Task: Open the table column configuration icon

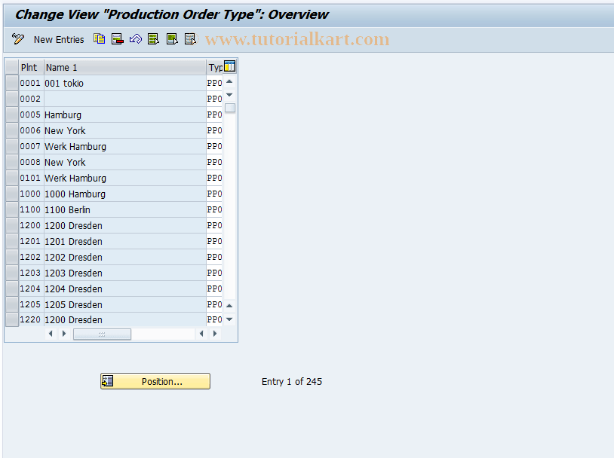Action: pyautogui.click(x=230, y=66)
